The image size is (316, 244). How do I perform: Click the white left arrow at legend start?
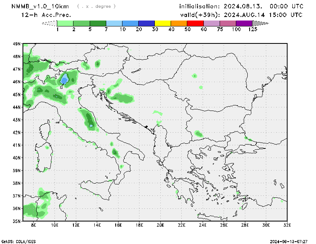49,23
